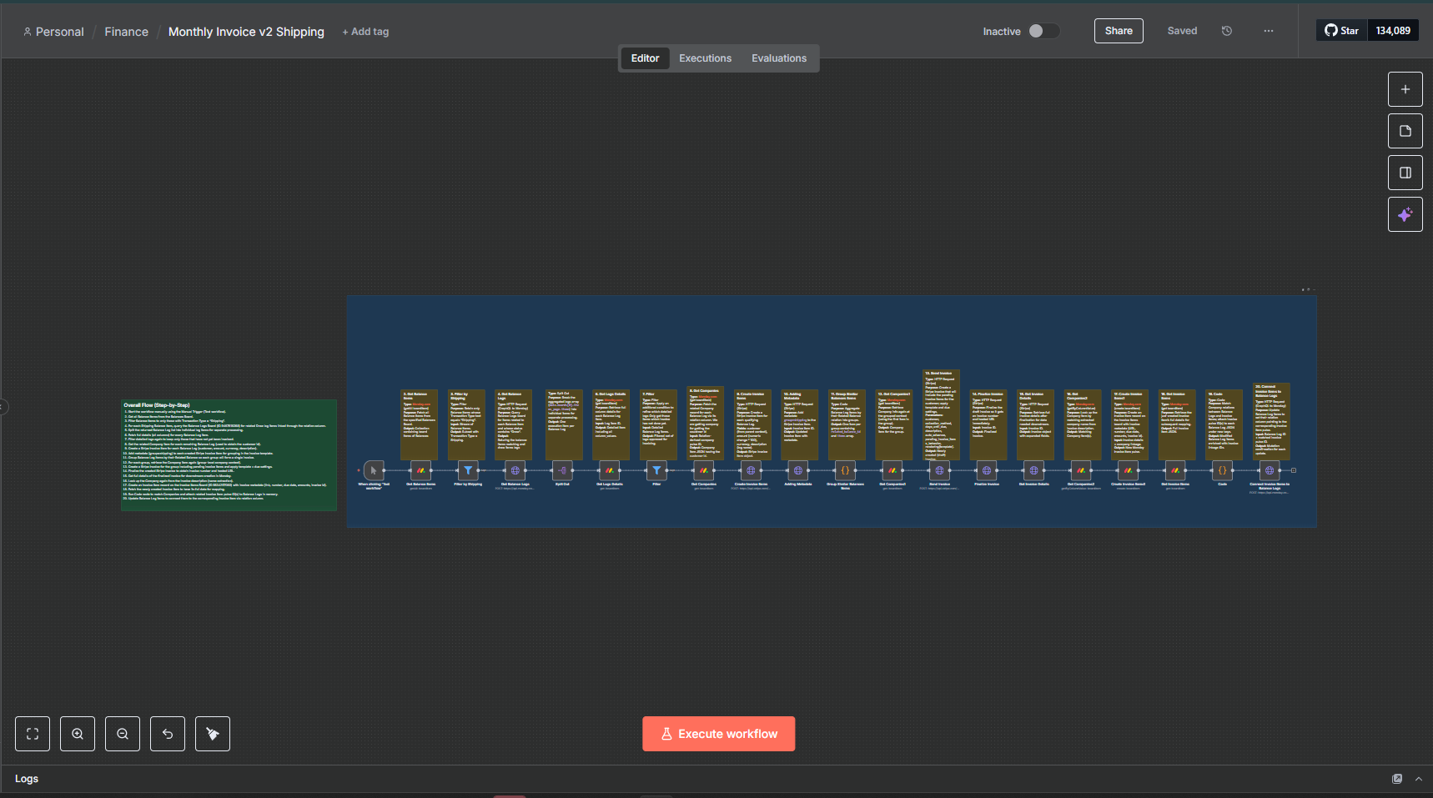Switch to the Evaluations tab
This screenshot has height=798, width=1433.
coord(778,58)
